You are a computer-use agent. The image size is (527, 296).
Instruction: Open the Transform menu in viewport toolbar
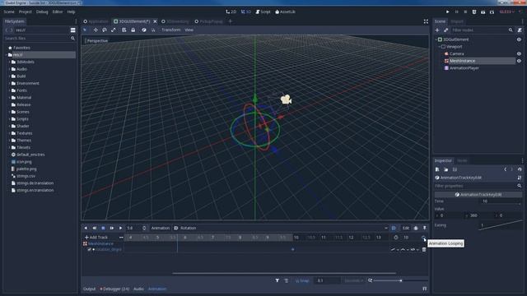171,30
